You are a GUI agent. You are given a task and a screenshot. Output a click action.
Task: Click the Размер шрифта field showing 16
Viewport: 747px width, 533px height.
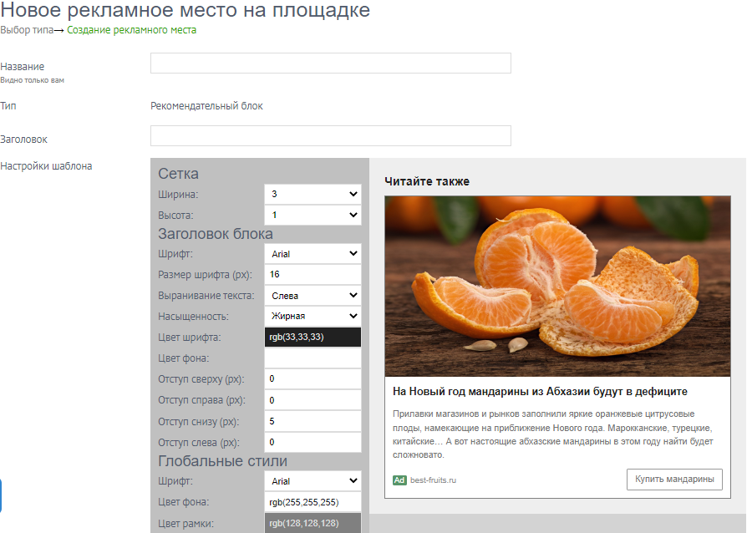[x=313, y=274]
